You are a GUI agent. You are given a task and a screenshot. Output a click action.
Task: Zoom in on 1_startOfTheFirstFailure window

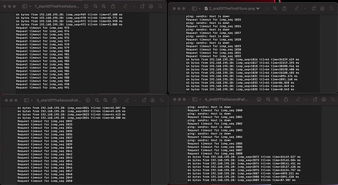click(104, 6)
